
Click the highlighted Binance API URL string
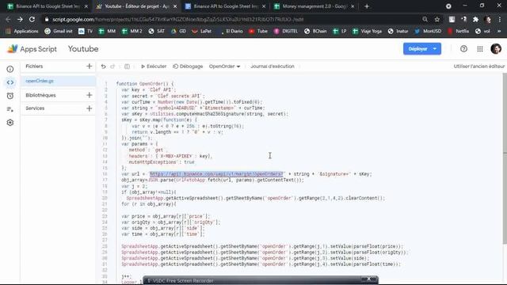pos(216,174)
